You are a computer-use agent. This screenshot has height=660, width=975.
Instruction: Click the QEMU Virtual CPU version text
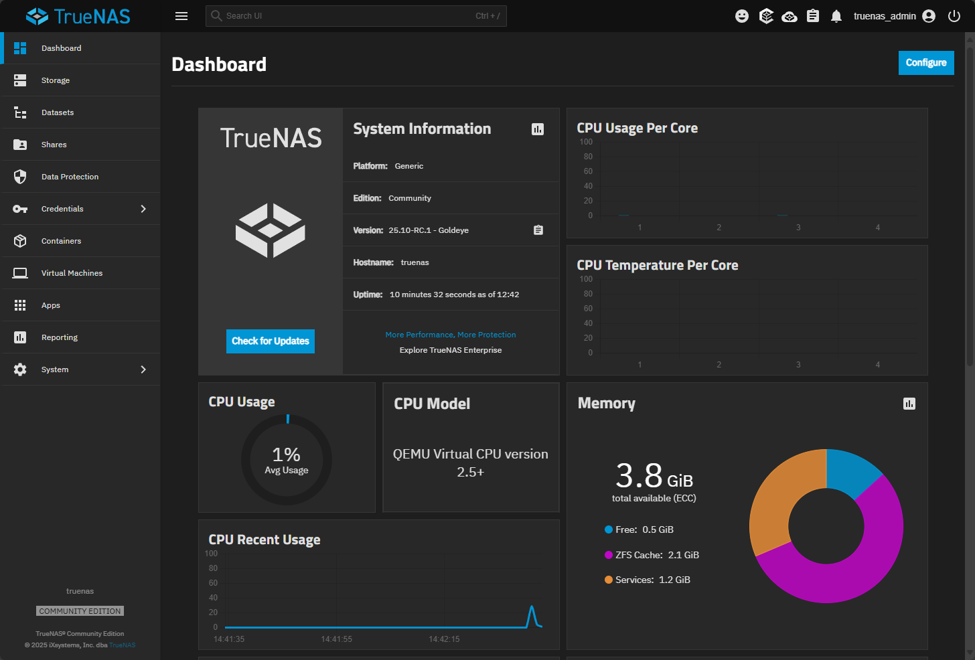[x=471, y=463]
